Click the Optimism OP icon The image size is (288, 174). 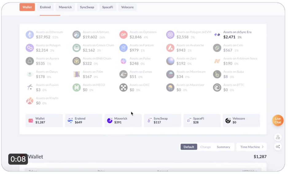pos(123,35)
